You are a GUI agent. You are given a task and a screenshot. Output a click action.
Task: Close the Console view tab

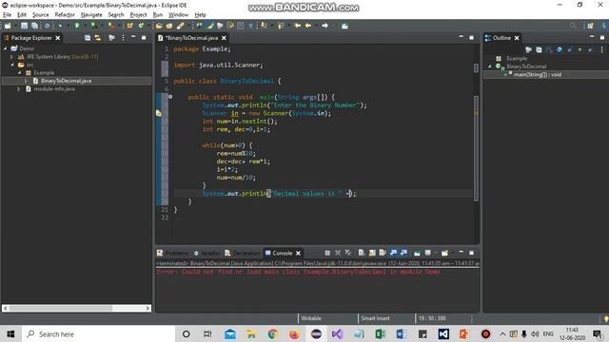pyautogui.click(x=298, y=254)
